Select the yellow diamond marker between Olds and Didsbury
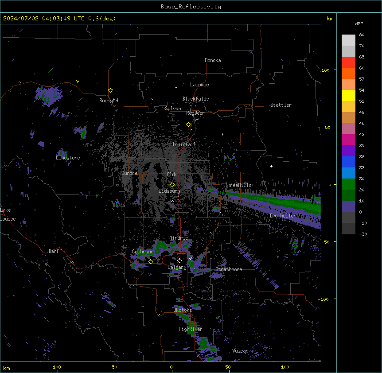Viewport: 382px width, 373px height. click(x=172, y=185)
